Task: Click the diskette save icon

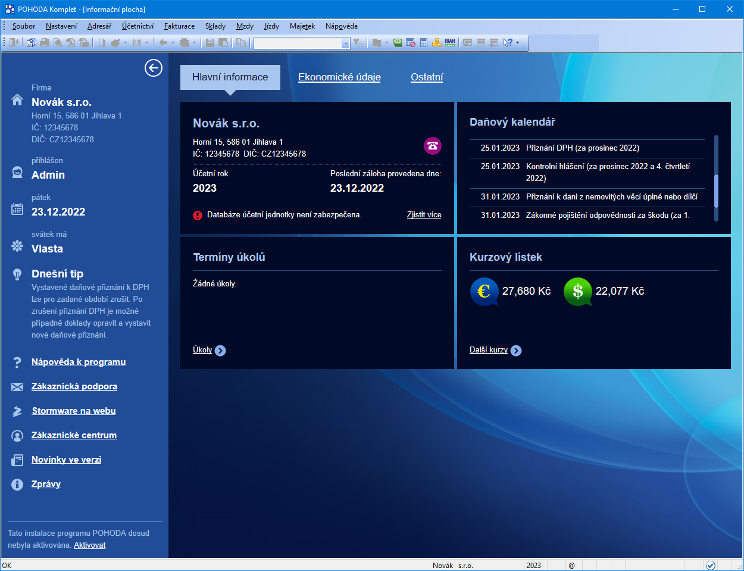Action: pos(210,42)
